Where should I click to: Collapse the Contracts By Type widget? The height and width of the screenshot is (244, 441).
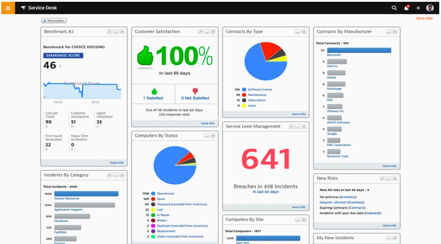click(x=298, y=32)
